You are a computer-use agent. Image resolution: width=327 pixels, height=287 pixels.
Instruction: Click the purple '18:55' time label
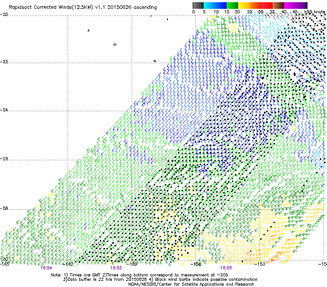tap(116, 268)
